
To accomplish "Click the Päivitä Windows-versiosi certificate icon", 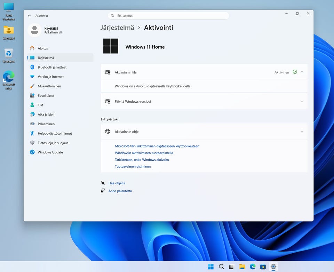I will (x=108, y=101).
